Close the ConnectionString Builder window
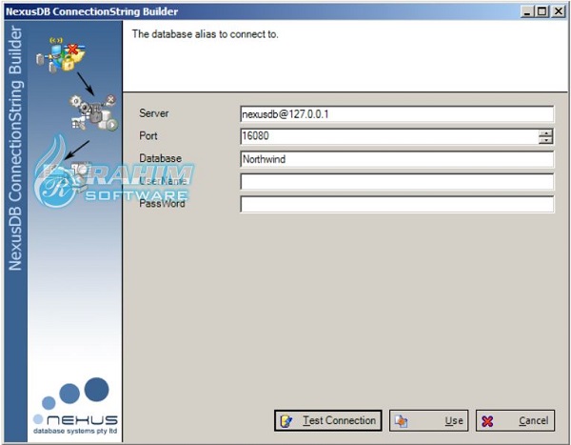The height and width of the screenshot is (445, 571). click(558, 11)
